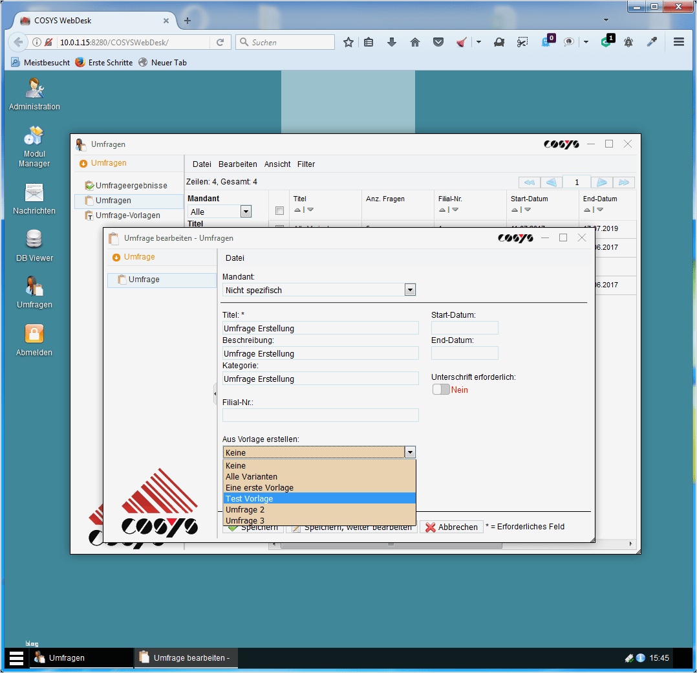
Task: Go to next page in Umfragen list
Action: point(602,182)
